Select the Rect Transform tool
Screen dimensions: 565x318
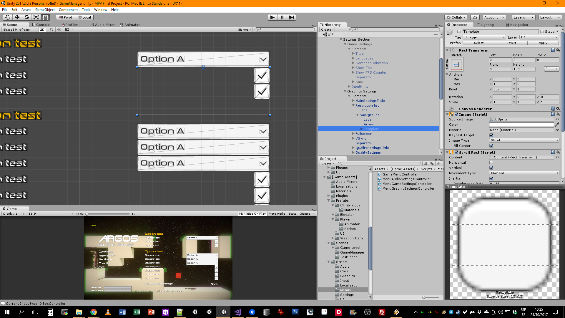45,17
